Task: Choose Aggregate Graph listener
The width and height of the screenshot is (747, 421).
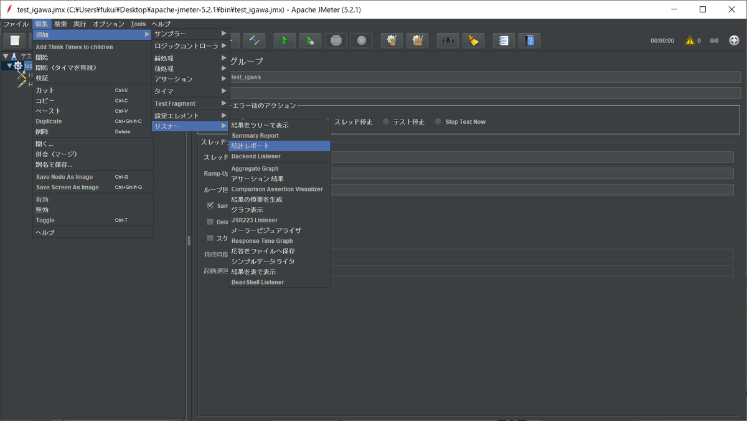Action: pos(280,169)
